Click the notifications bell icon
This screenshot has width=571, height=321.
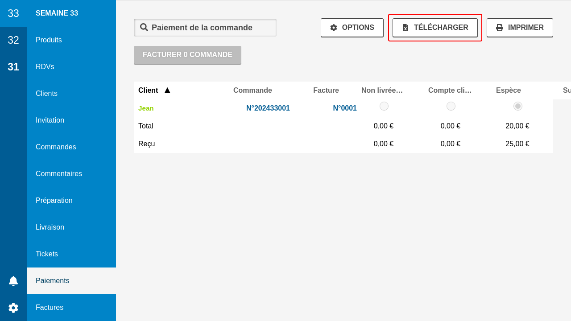tap(13, 281)
